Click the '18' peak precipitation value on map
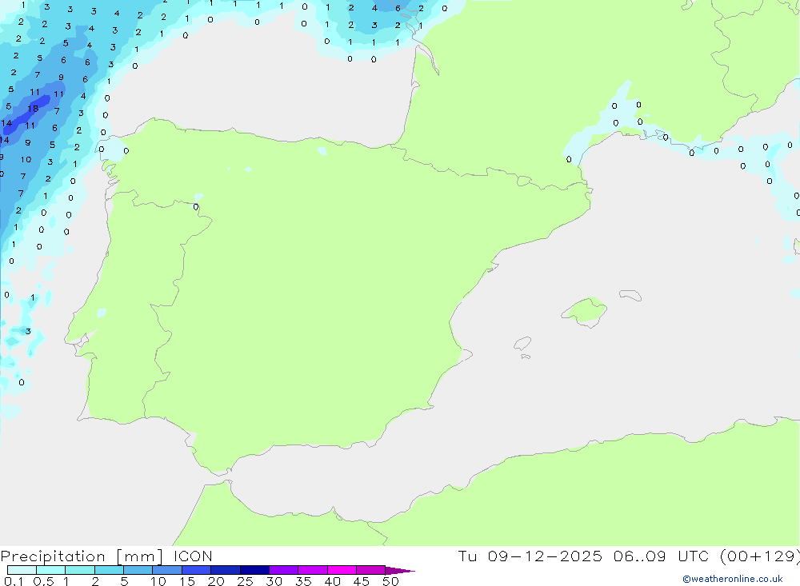 click(33, 109)
